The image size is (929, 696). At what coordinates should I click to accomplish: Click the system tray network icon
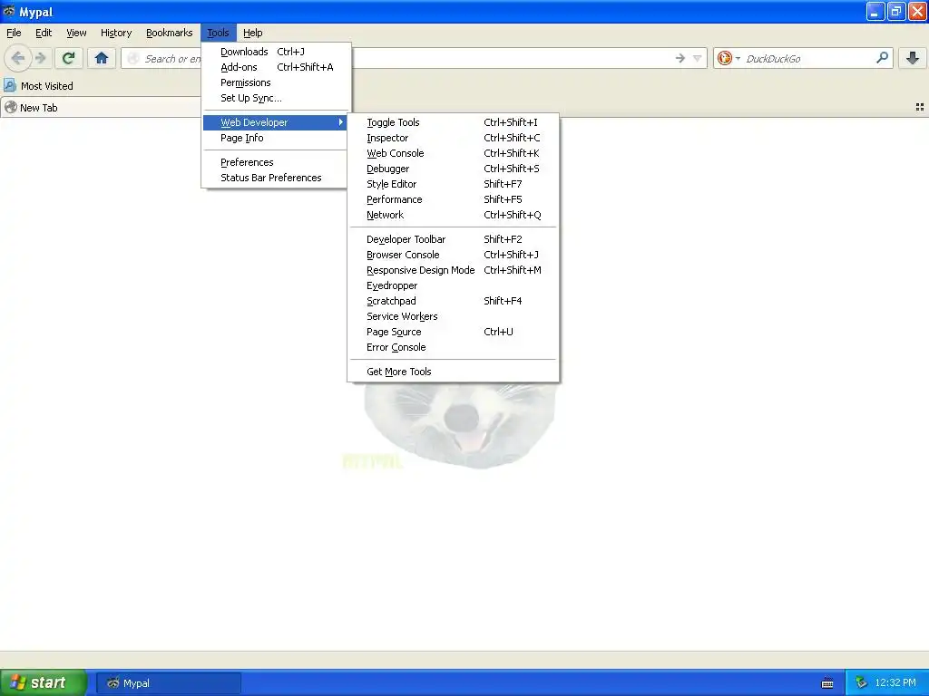(x=861, y=682)
